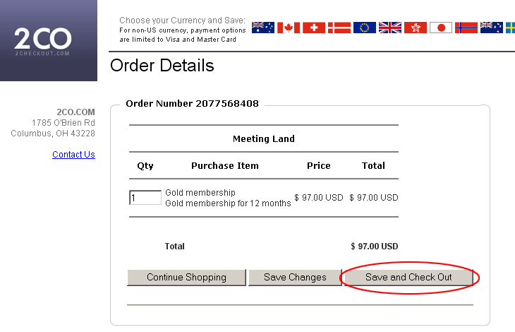Choose the New Zealand flag currency
Image resolution: width=515 pixels, height=332 pixels.
pyautogui.click(x=492, y=28)
